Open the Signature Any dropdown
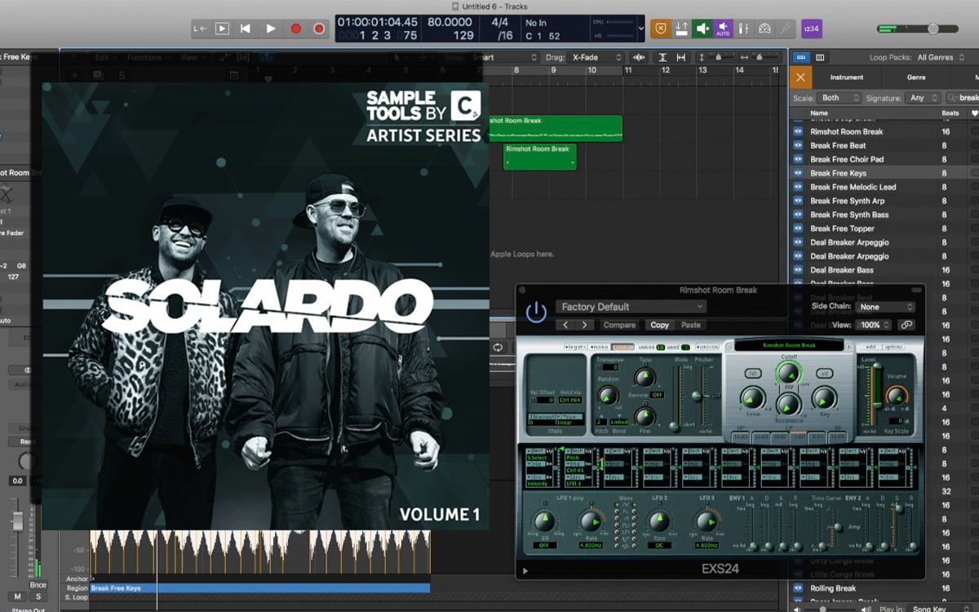This screenshot has height=612, width=979. tap(924, 98)
